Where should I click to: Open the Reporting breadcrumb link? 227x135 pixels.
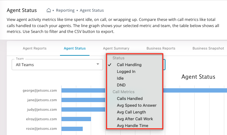[65, 10]
